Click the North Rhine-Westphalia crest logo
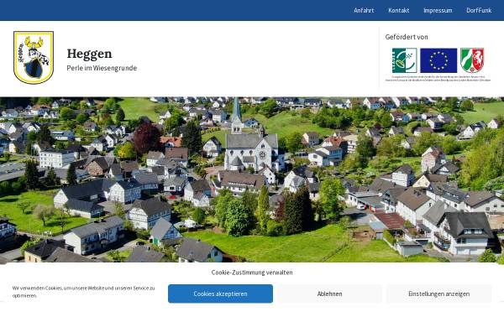This screenshot has height=322, width=504. pyautogui.click(x=472, y=60)
